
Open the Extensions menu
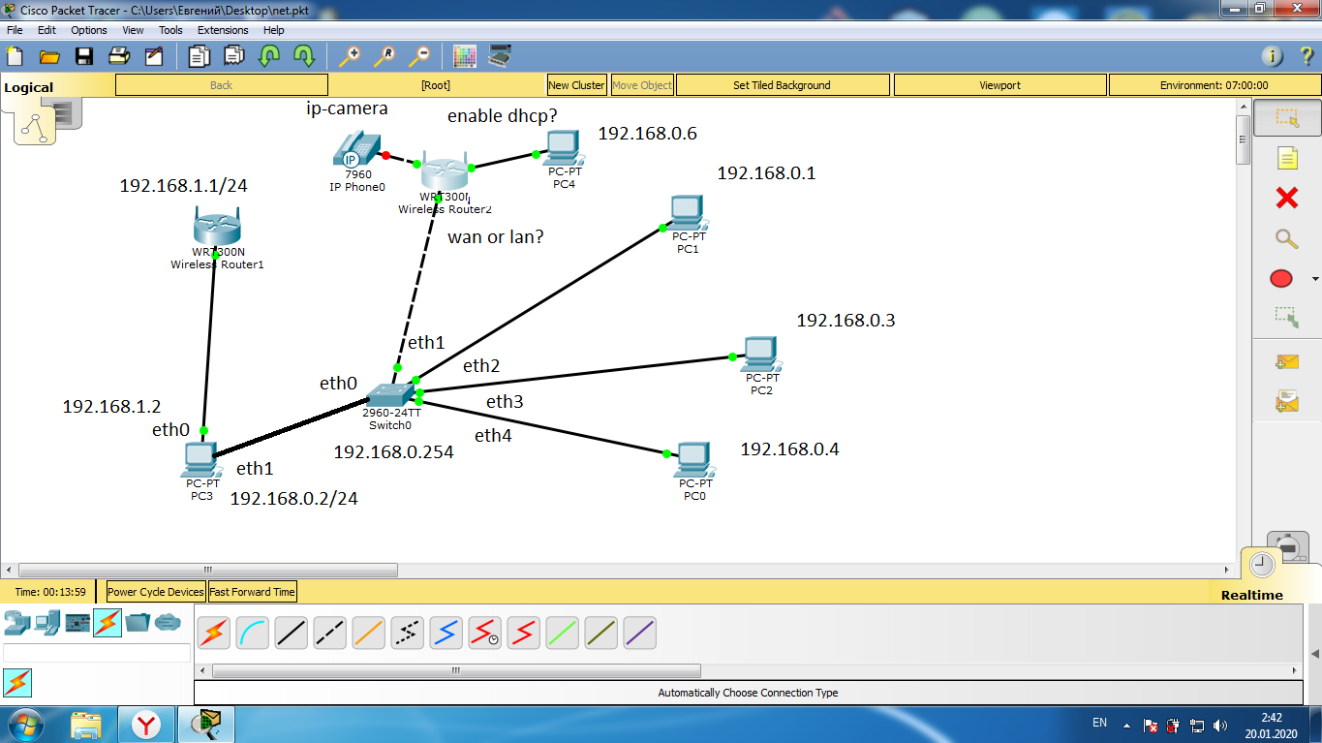[223, 30]
